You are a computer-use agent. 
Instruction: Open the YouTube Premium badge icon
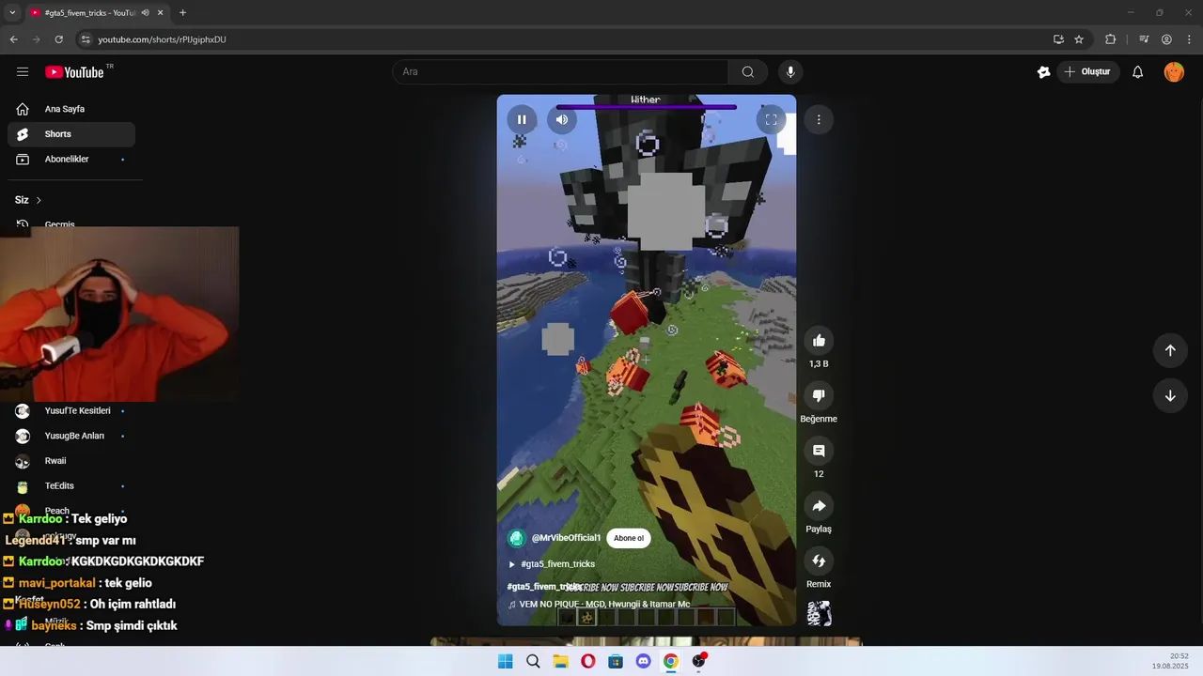[x=1043, y=71]
